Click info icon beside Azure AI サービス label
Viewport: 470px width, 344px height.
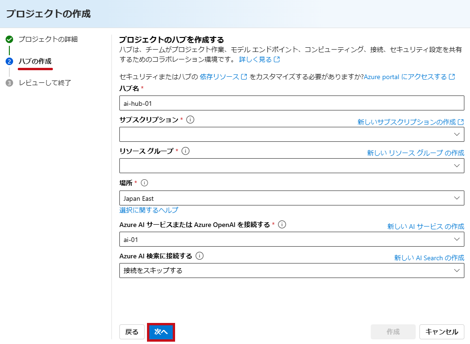(x=282, y=225)
